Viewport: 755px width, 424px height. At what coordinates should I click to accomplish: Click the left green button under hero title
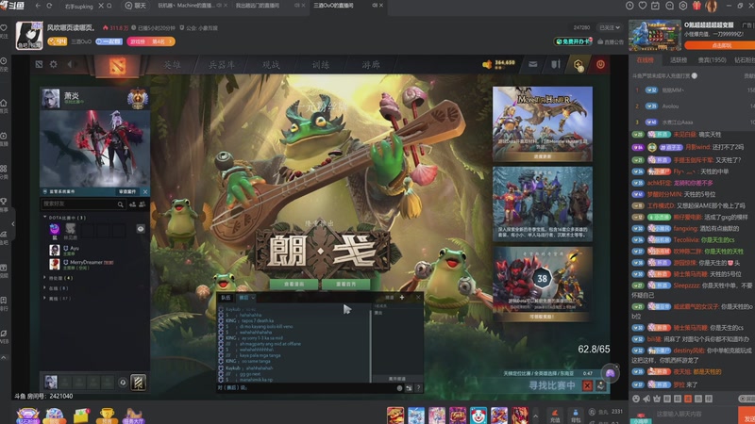tap(294, 285)
